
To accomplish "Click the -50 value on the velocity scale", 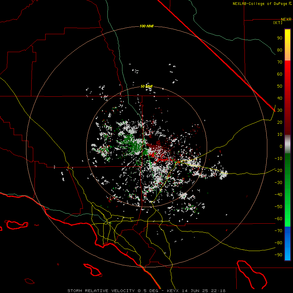I will tap(278, 207).
